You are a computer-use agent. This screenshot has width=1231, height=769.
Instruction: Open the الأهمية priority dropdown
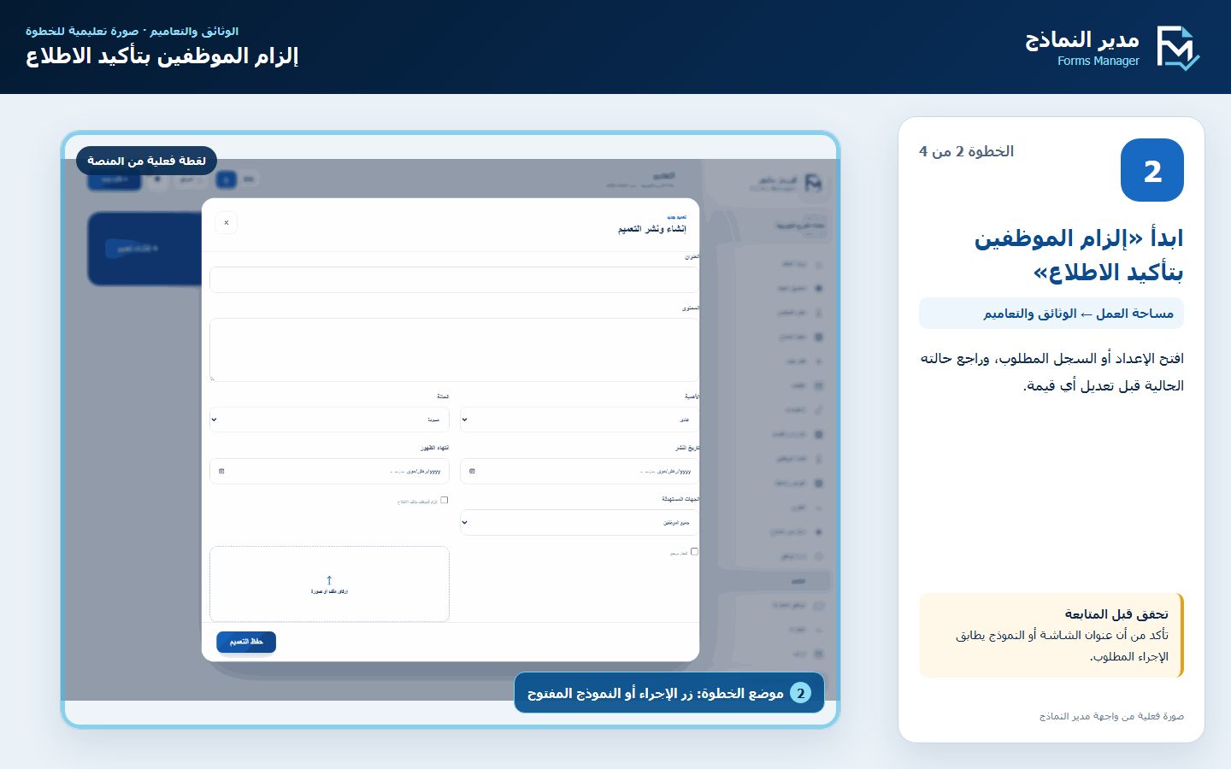(x=580, y=420)
